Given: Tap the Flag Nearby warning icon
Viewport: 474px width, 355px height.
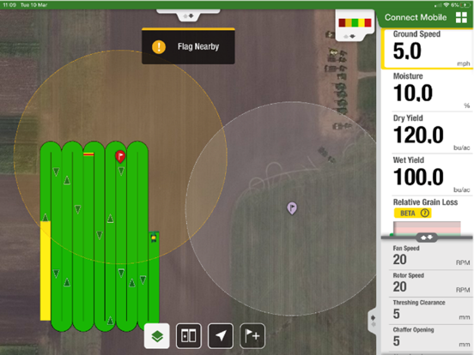Looking at the screenshot, I should coord(159,47).
